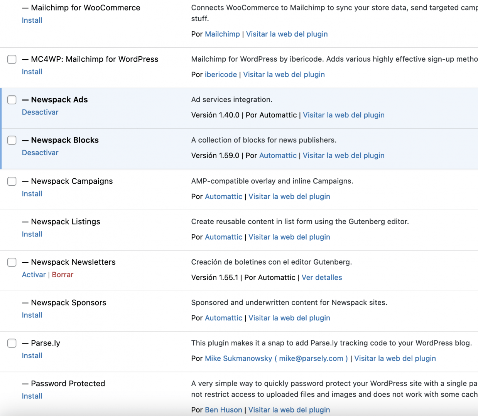Activar Newspack Newsletters plugin

(34, 275)
